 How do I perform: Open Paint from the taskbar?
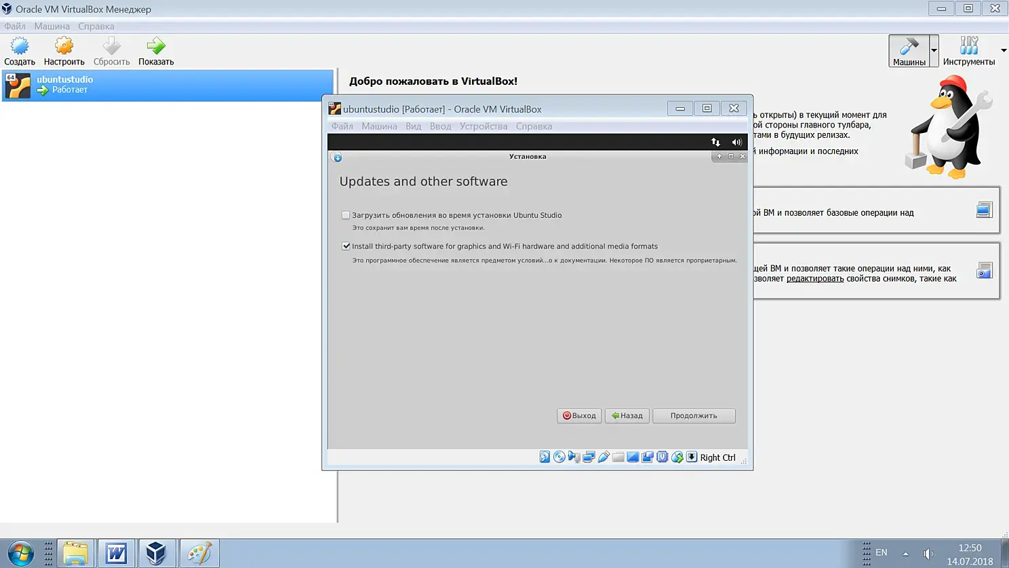pyautogui.click(x=199, y=553)
